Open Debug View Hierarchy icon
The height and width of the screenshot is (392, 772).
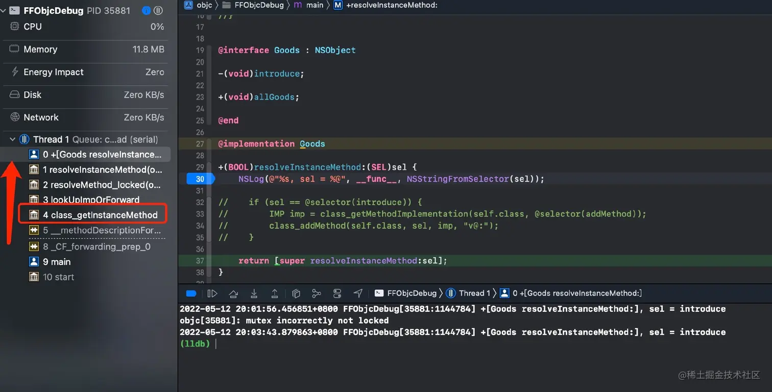pos(296,293)
